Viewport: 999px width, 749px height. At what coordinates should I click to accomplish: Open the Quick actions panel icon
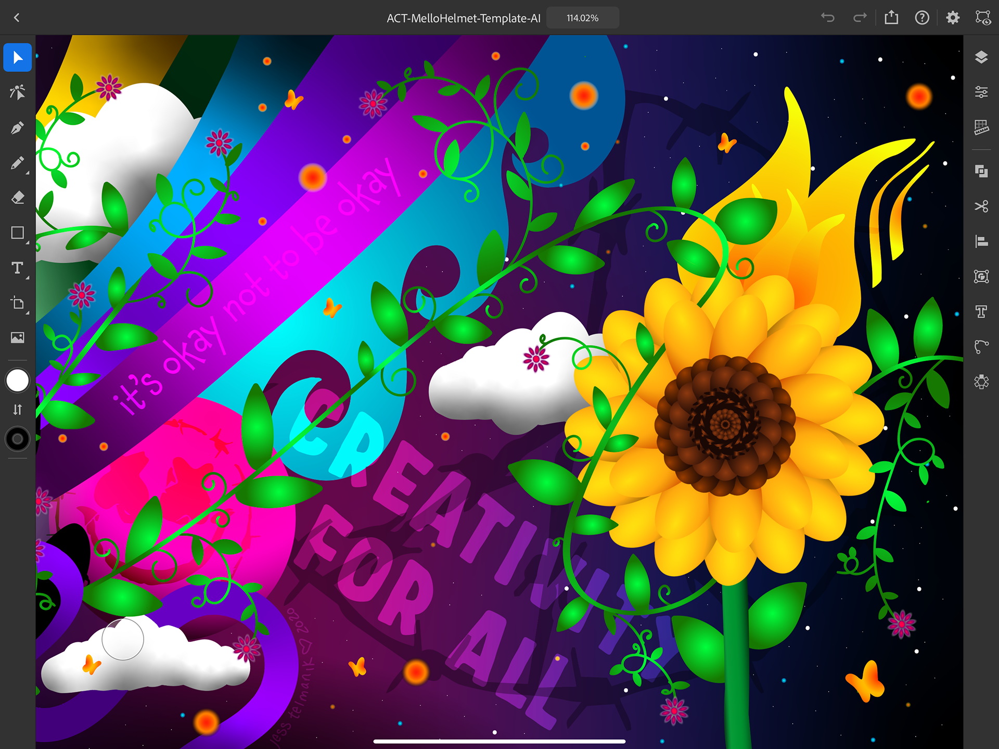[981, 382]
